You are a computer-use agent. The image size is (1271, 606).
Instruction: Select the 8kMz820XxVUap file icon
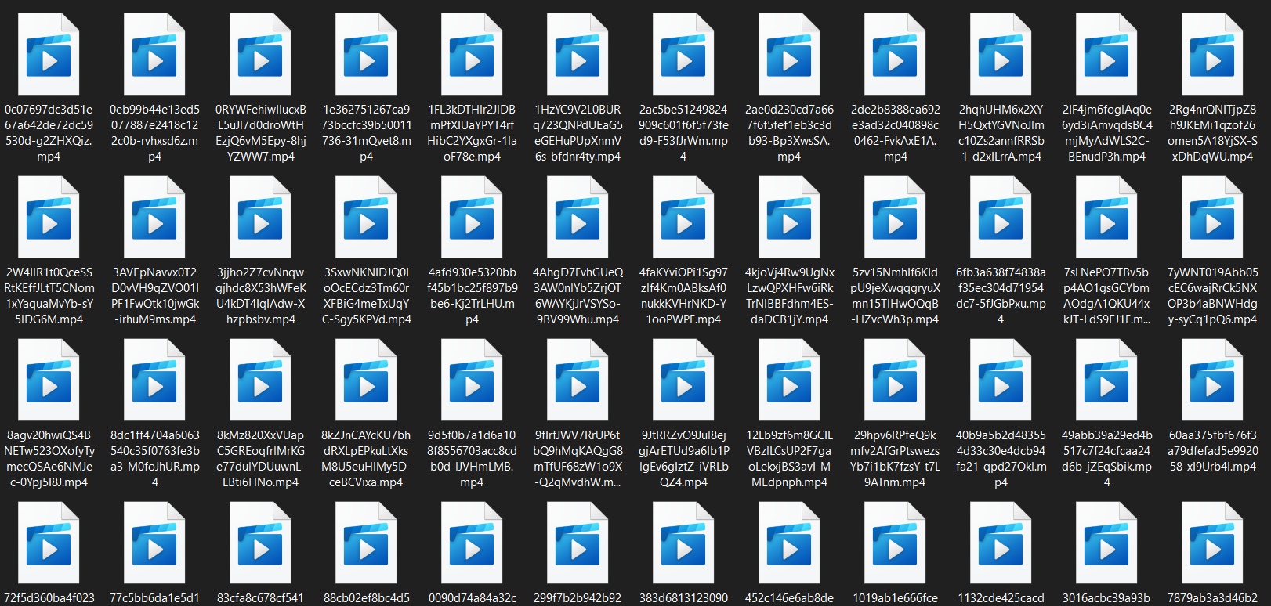point(260,381)
